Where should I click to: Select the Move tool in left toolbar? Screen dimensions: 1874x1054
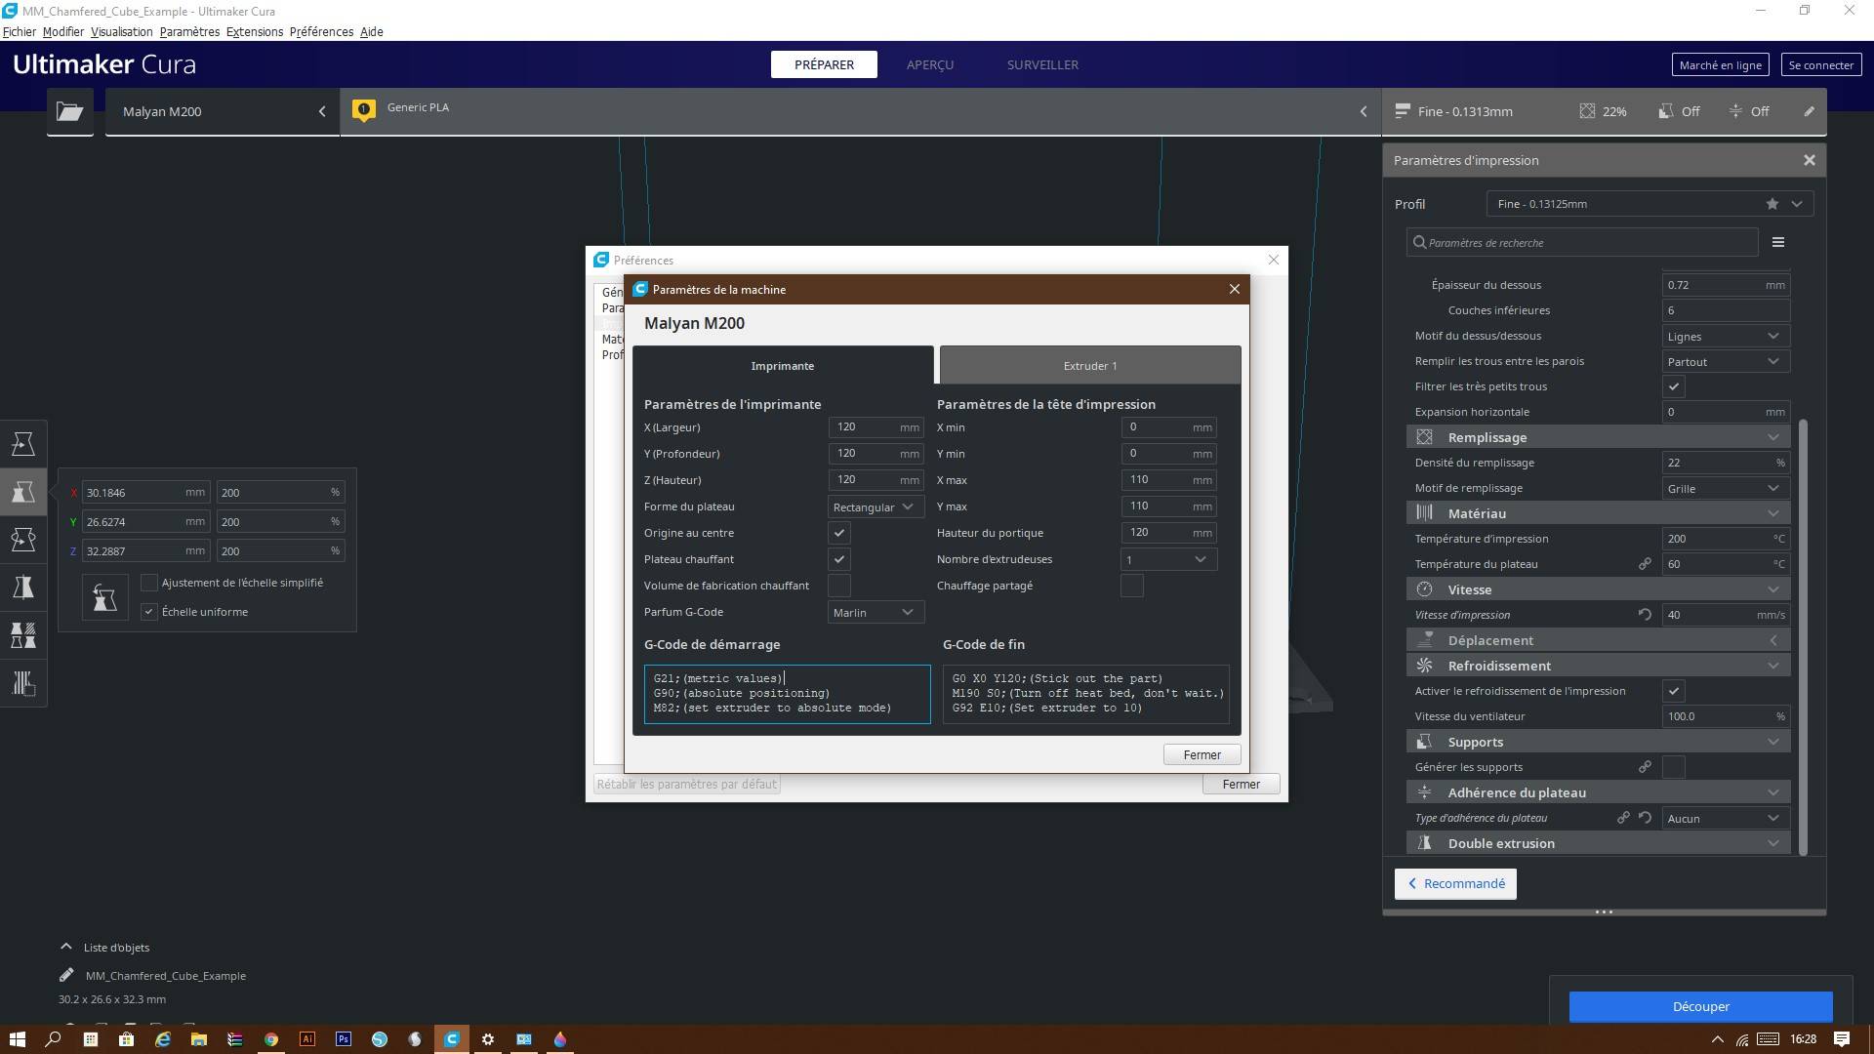[23, 444]
